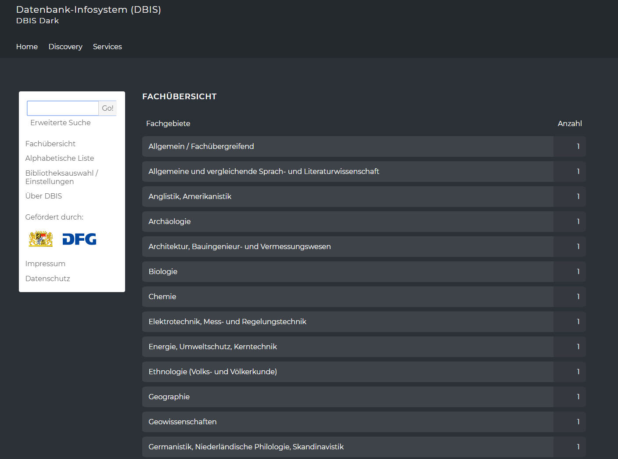
Task: Open Bibliotheksauswahl / Einstellungen link
Action: click(x=62, y=177)
